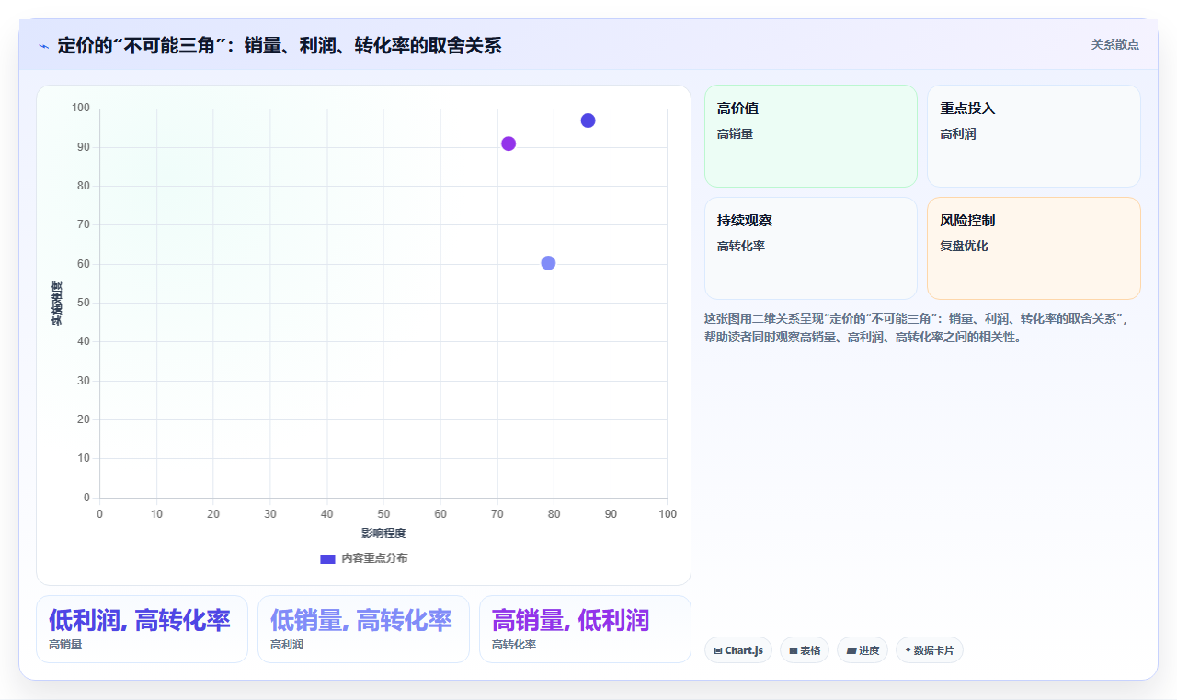Screen dimensions: 1177x700
Task: Open the 持续观察 quadrant card
Action: pos(811,248)
